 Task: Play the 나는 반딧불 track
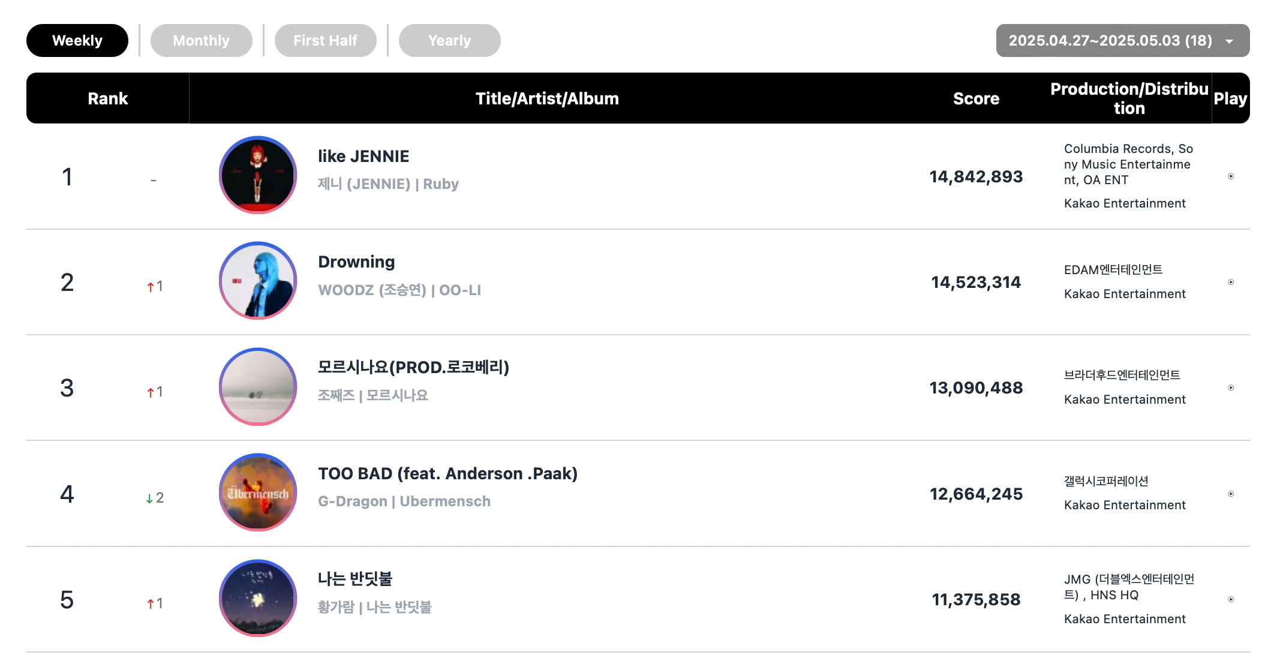pos(1231,599)
